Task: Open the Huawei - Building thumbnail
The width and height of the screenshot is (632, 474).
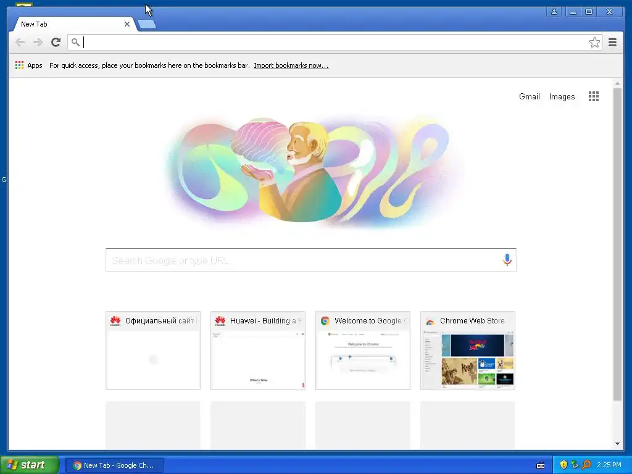Action: point(258,351)
